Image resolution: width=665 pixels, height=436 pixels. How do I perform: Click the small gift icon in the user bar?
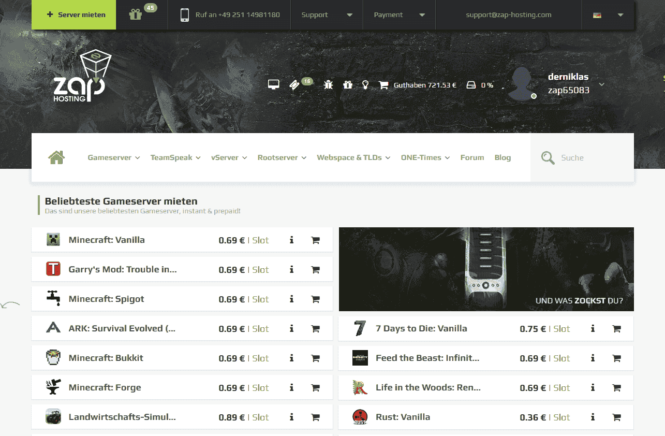348,84
